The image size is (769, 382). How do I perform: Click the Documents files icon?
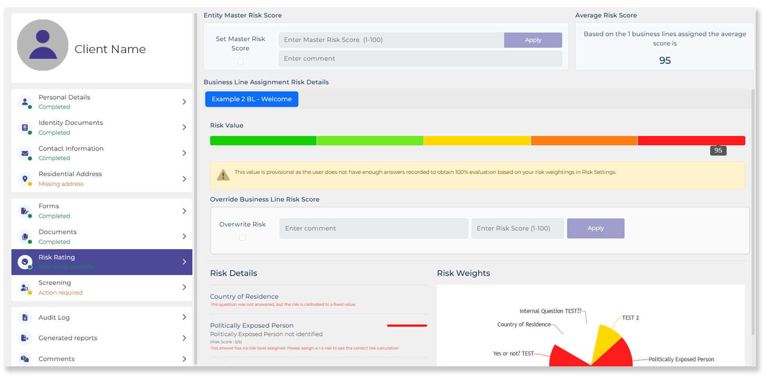[x=25, y=237]
